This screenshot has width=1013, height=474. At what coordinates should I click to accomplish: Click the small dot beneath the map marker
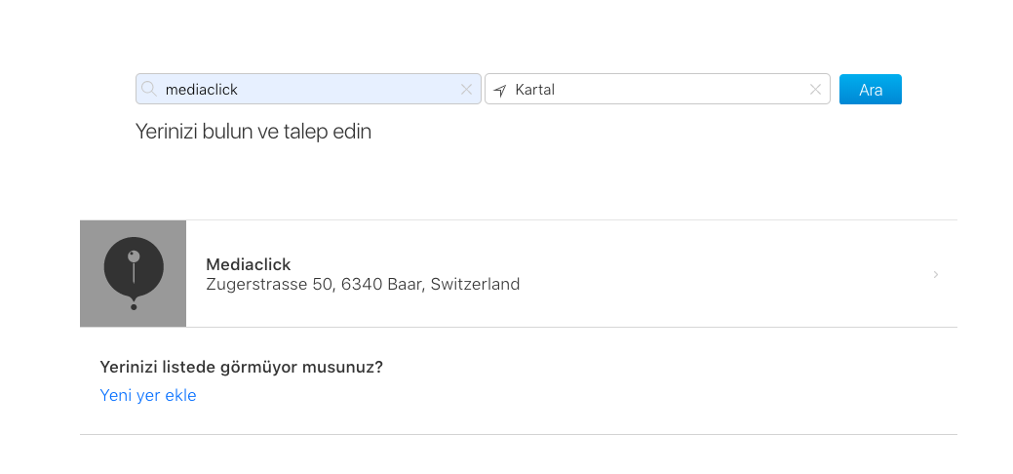click(134, 307)
